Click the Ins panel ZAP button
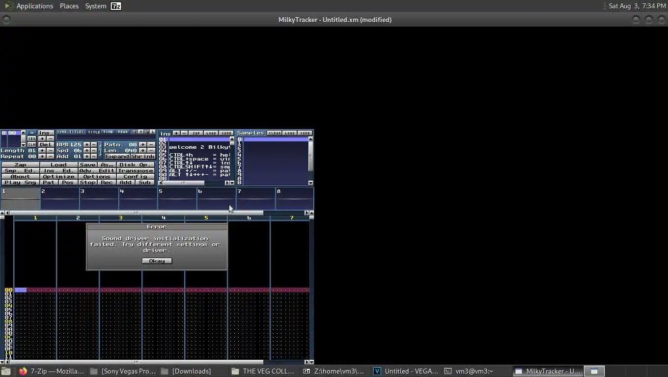The image size is (668, 377). click(196, 133)
